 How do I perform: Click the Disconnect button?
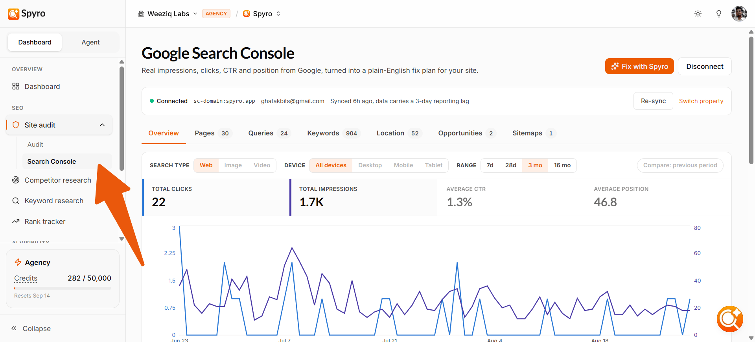coord(705,66)
